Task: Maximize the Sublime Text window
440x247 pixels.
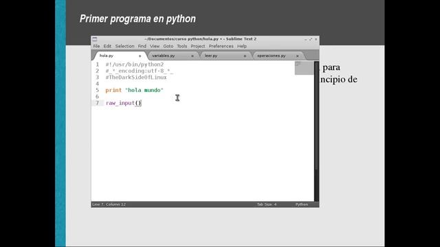Action: (x=311, y=39)
